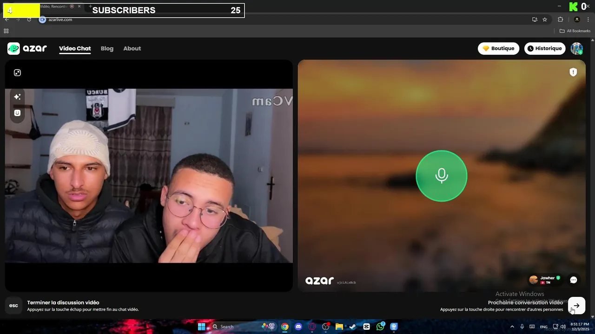This screenshot has width=595, height=334.
Task: Open the volume speaker control
Action: [x=563, y=327]
